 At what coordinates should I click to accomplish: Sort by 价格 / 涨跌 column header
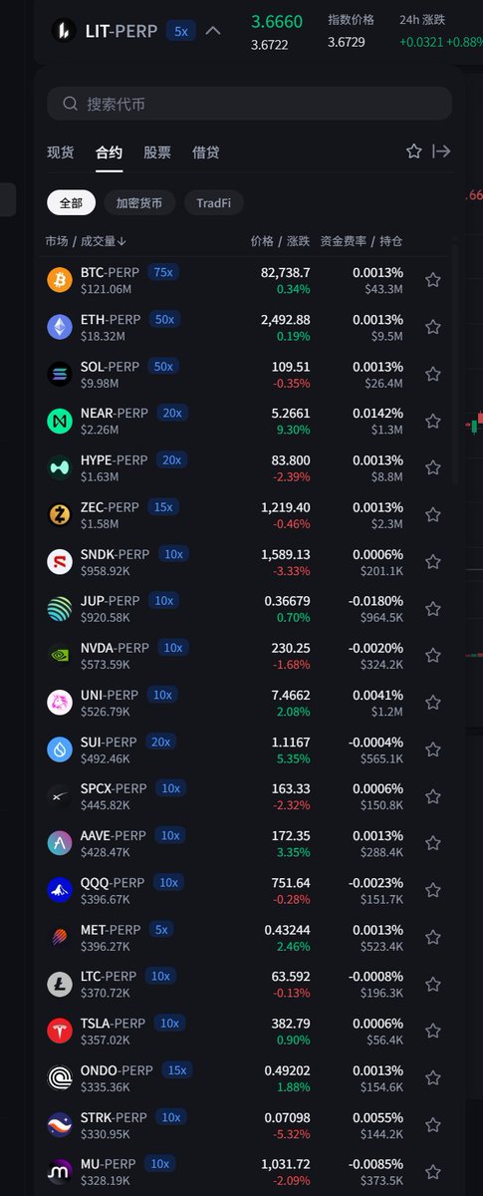click(x=280, y=241)
